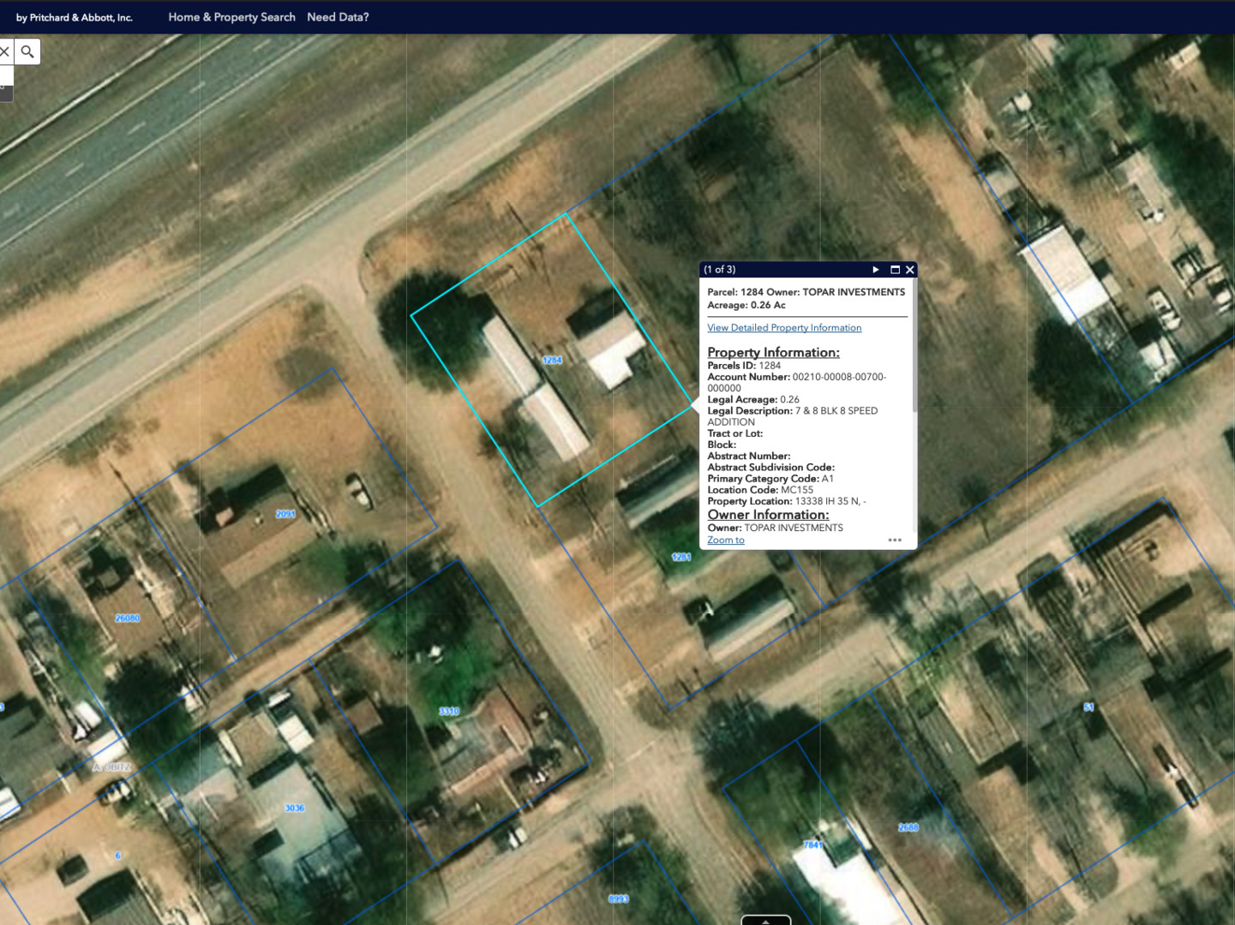Select parcel 1281 label on the map
This screenshot has width=1235, height=925.
[x=681, y=557]
